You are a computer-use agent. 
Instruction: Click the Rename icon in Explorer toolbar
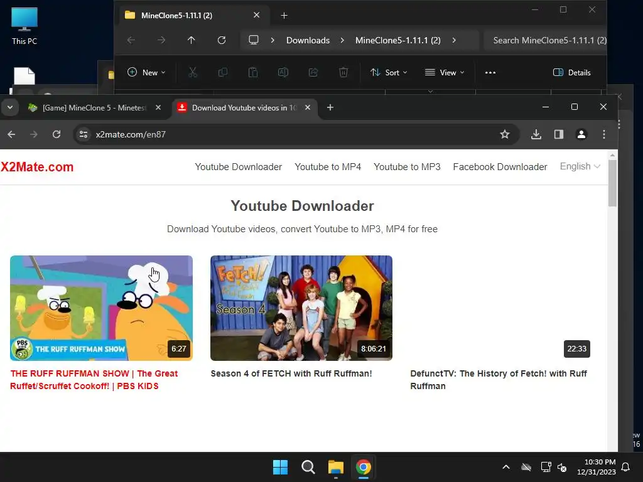pyautogui.click(x=283, y=73)
